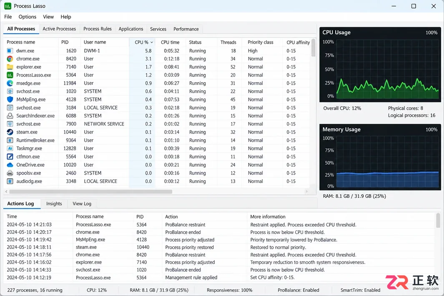Sort by the Process name column header
444x296 pixels.
(31, 42)
